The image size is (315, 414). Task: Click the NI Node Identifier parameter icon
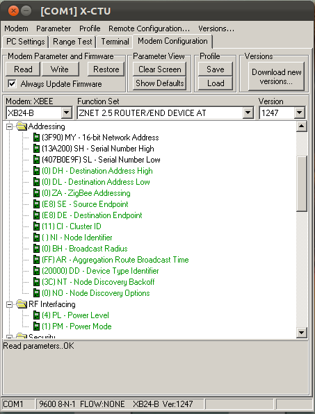pyautogui.click(x=36, y=238)
